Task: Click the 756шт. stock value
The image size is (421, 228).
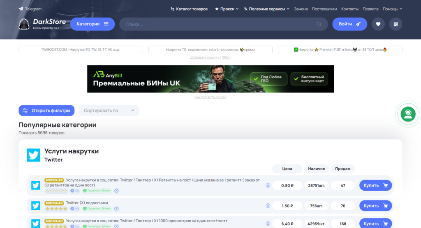Action: (x=316, y=206)
